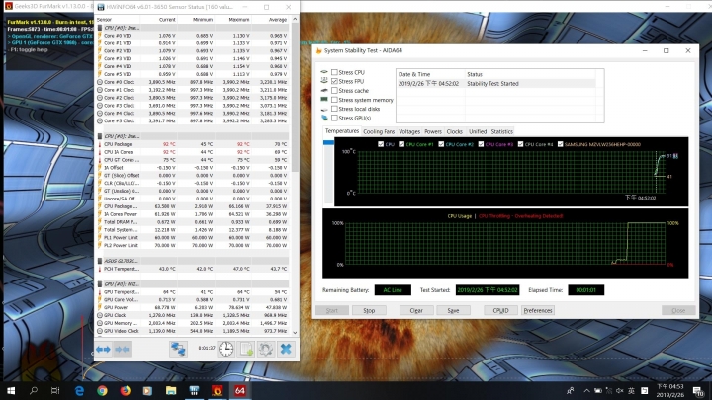Reset min/max values with the clock icon
This screenshot has height=400, width=712.
pyautogui.click(x=226, y=349)
